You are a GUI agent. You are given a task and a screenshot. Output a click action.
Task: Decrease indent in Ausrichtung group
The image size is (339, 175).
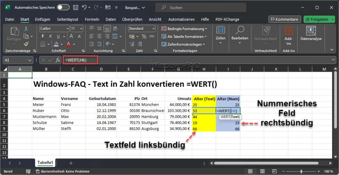pos(92,44)
